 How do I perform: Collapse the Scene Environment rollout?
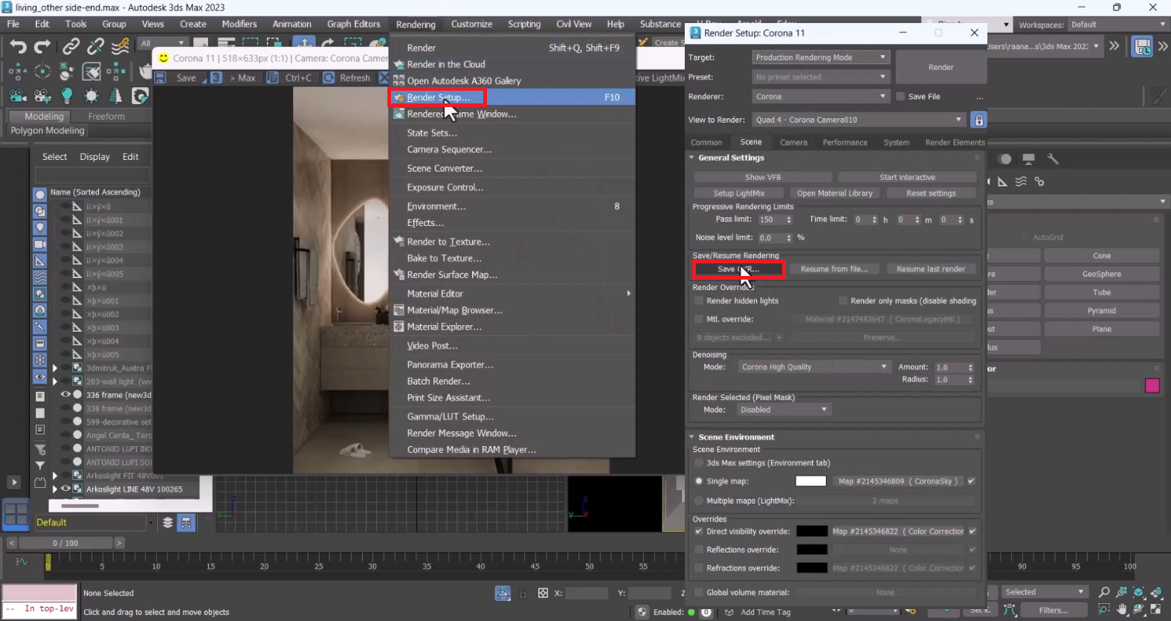691,437
